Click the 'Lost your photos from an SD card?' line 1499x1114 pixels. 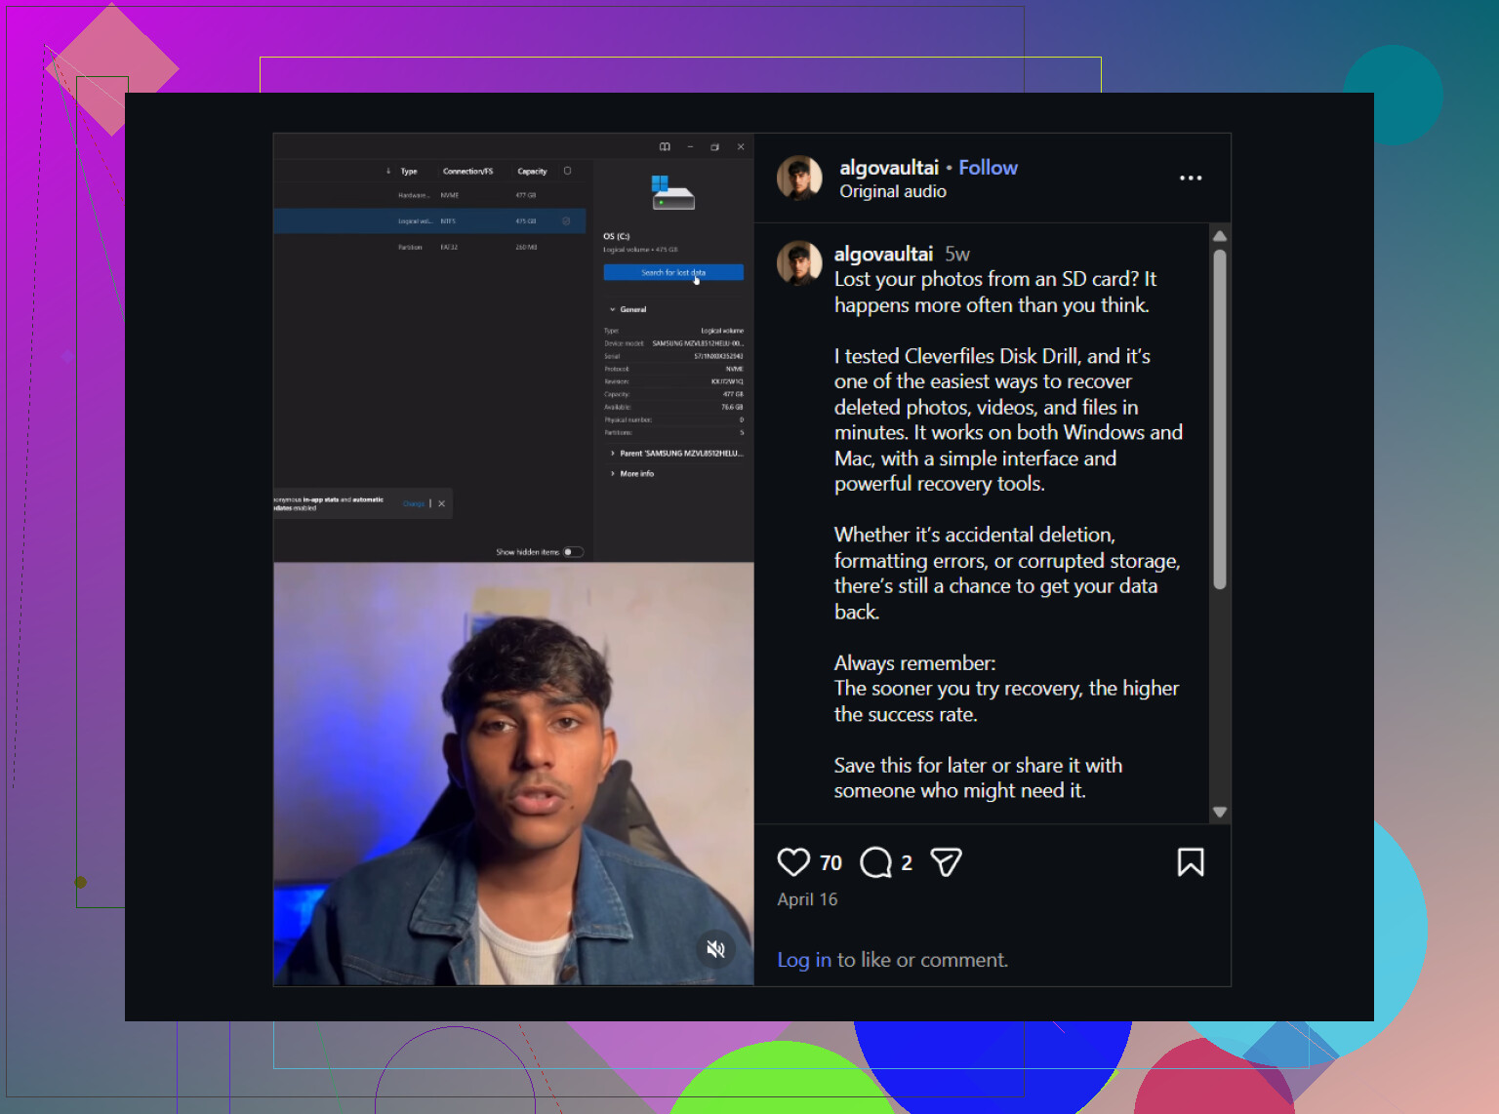pos(995,292)
